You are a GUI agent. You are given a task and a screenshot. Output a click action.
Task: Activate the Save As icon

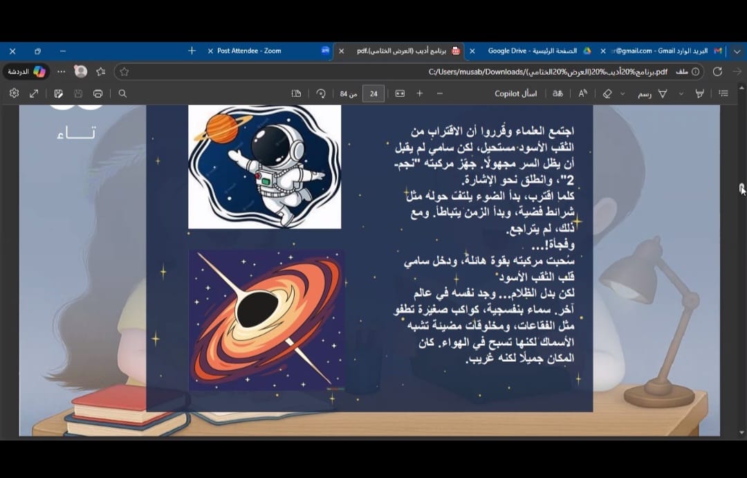tap(59, 93)
